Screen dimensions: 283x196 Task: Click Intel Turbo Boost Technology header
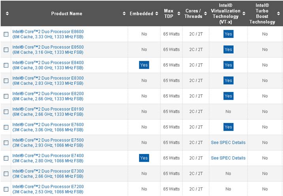click(262, 13)
